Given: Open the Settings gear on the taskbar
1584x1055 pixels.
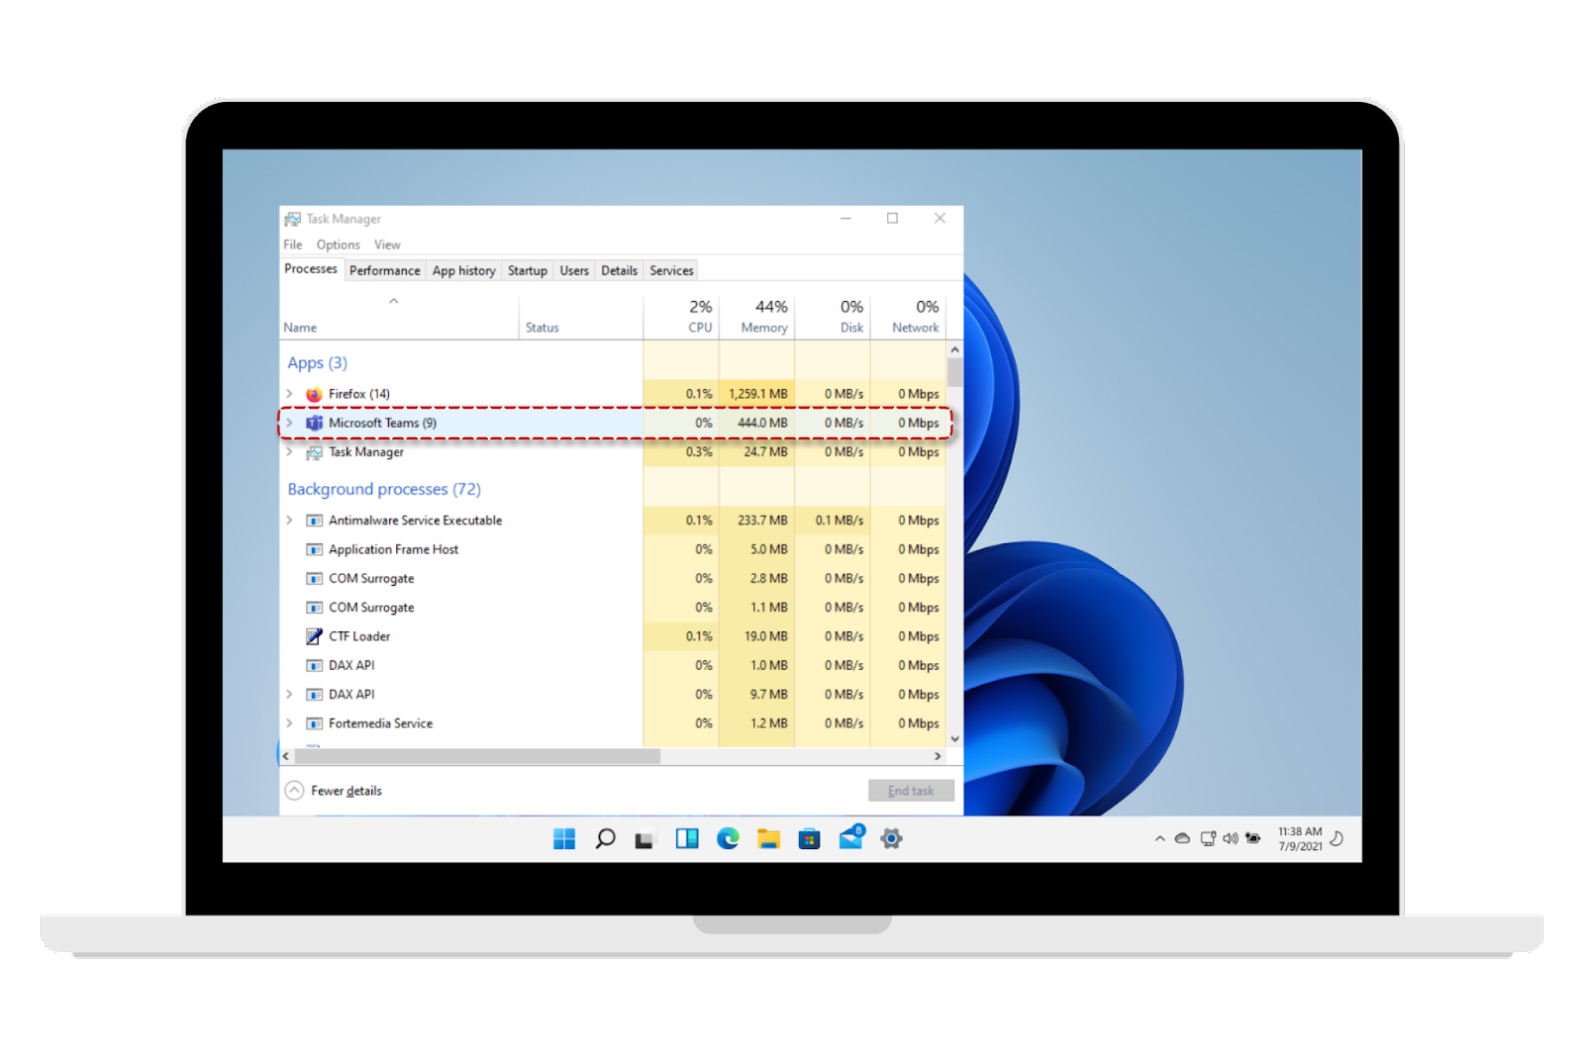Looking at the screenshot, I should tap(891, 839).
